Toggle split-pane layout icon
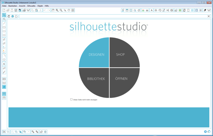This screenshot has width=213, height=136. (4, 98)
